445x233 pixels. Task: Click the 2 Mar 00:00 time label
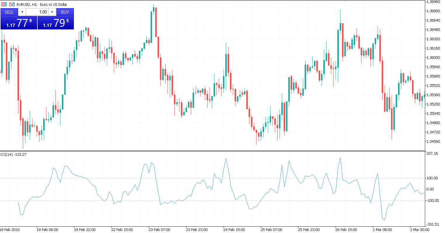pos(420,230)
